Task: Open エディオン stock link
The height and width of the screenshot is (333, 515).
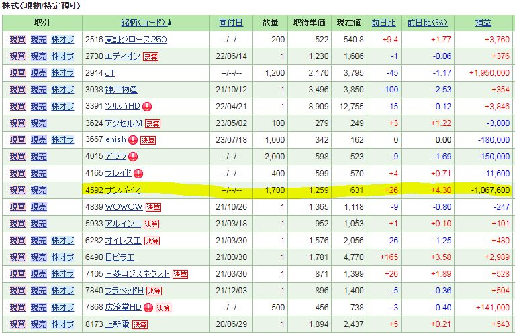Action: (122, 56)
